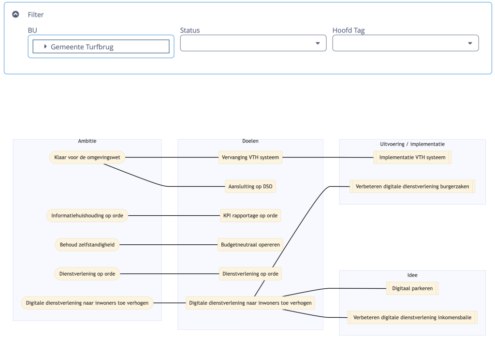495x341 pixels.
Task: Click the BU field label
Action: 32,30
